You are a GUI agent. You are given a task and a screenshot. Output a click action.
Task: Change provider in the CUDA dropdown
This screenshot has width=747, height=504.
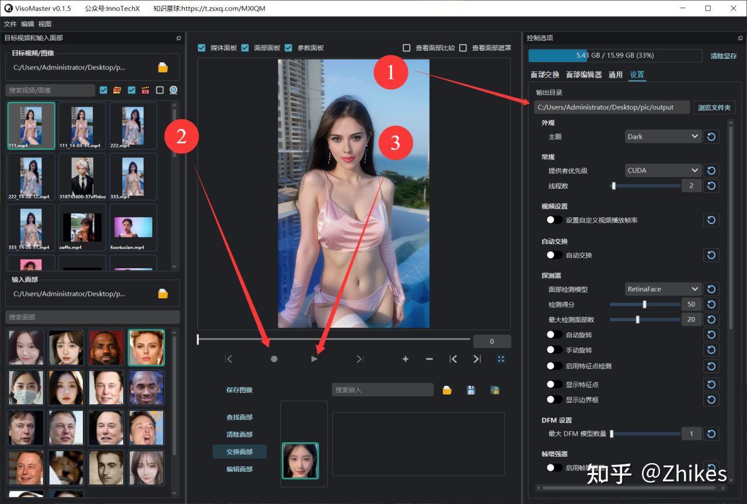[x=663, y=170]
